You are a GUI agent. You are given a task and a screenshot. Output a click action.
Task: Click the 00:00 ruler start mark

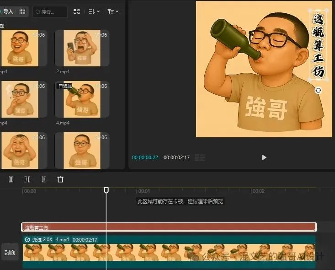pos(30,191)
